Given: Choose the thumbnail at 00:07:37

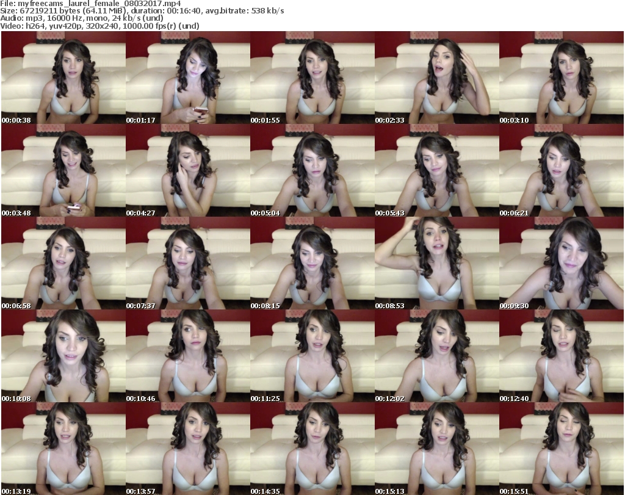Looking at the screenshot, I should point(188,264).
